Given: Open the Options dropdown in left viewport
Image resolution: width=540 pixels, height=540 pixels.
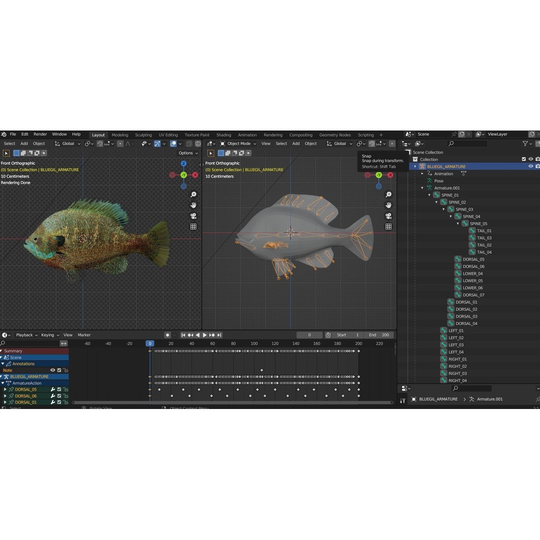Looking at the screenshot, I should point(188,153).
